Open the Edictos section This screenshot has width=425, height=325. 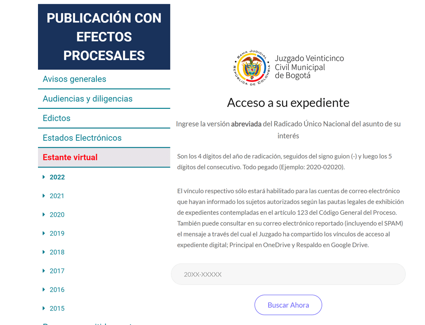tap(56, 118)
